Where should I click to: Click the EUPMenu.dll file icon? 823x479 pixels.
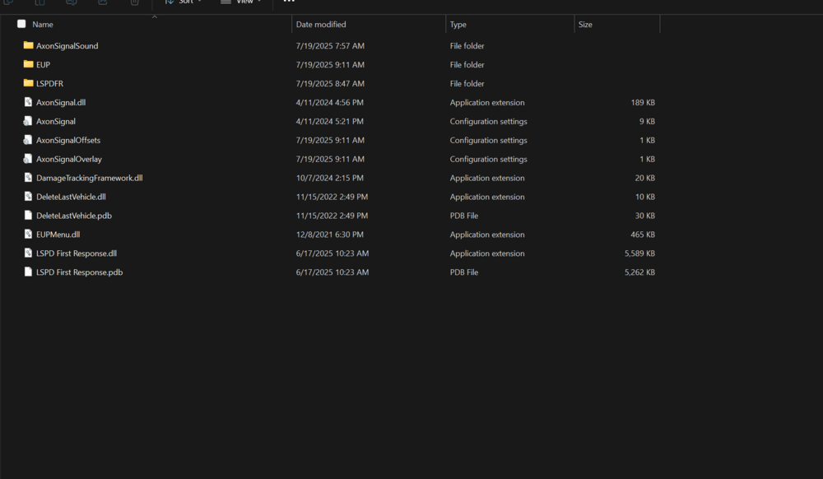[28, 234]
